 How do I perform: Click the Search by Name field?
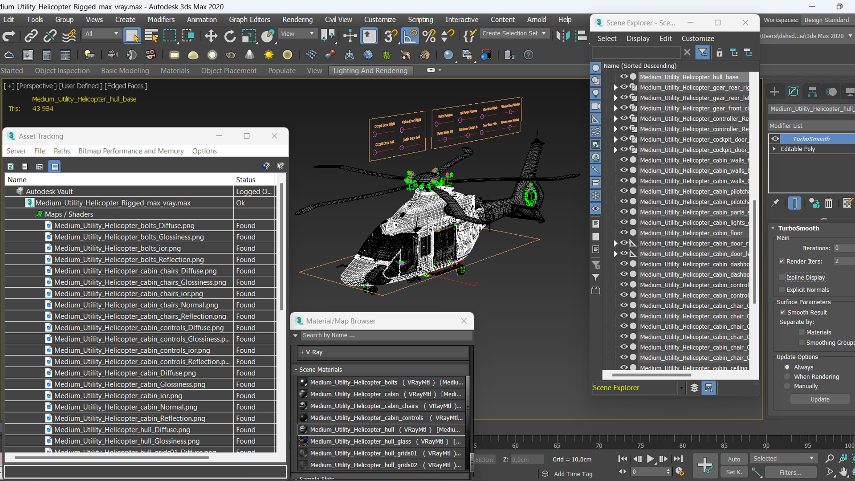386,335
